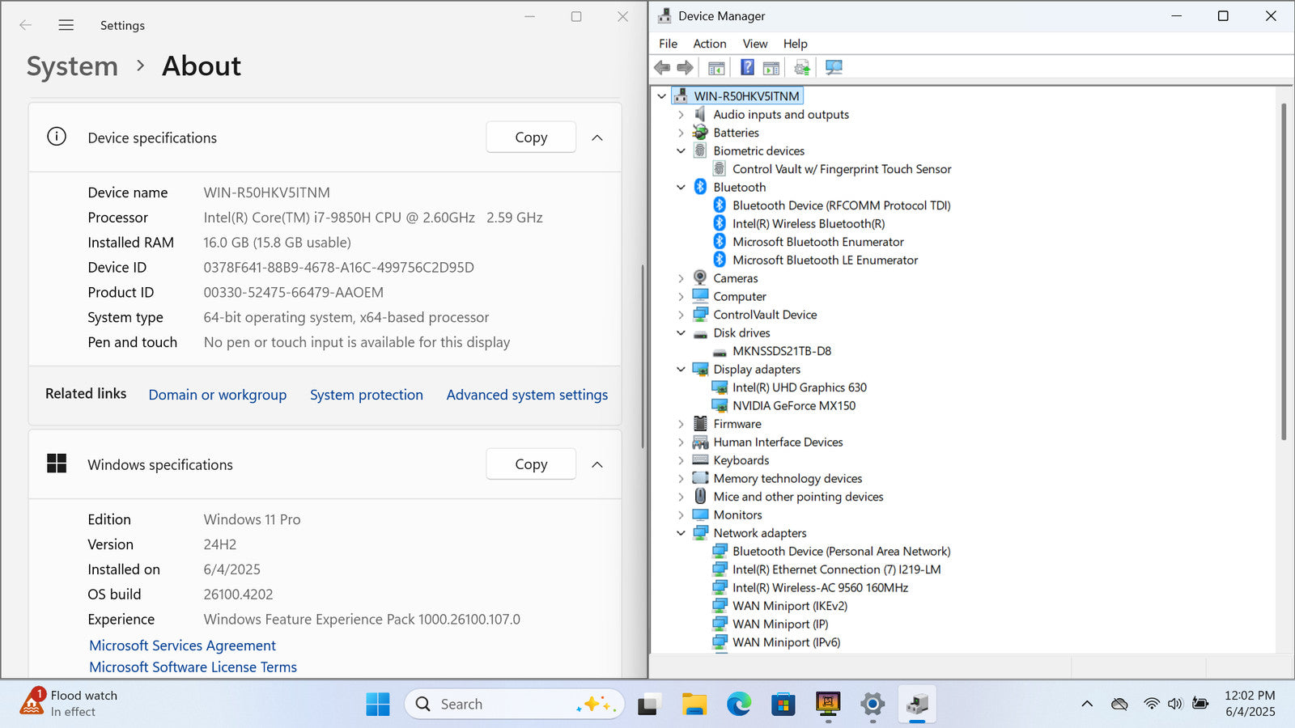The width and height of the screenshot is (1295, 728).
Task: Select MKNSSDS21TB-D8 disk drive
Action: [782, 351]
